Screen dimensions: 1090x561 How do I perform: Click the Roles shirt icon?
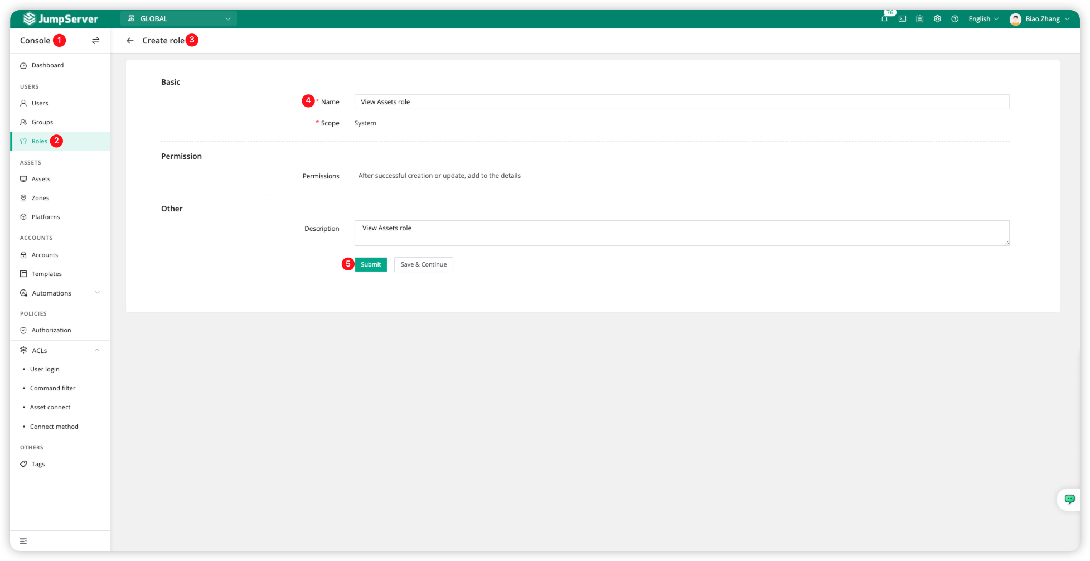tap(23, 141)
